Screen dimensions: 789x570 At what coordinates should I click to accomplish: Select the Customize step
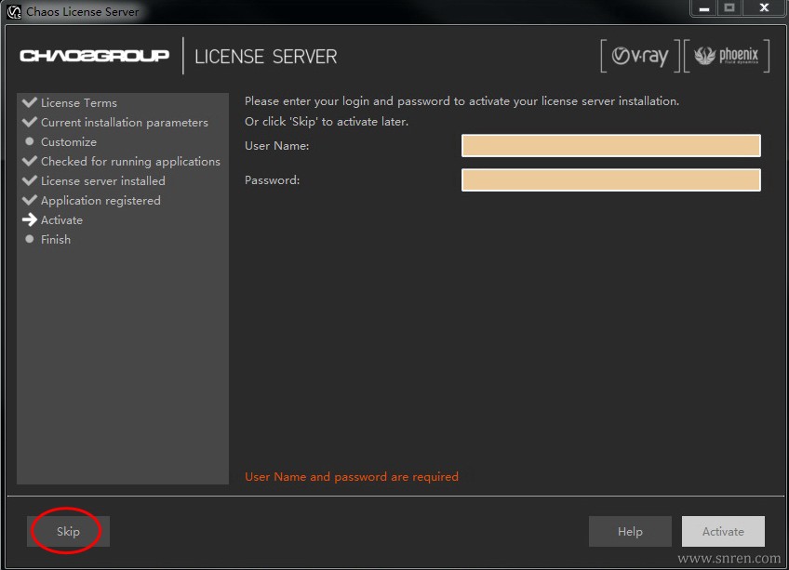(69, 142)
